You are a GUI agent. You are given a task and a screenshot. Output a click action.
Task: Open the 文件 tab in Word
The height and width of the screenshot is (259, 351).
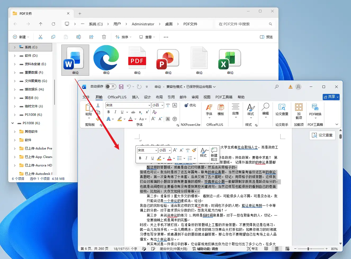click(86, 97)
